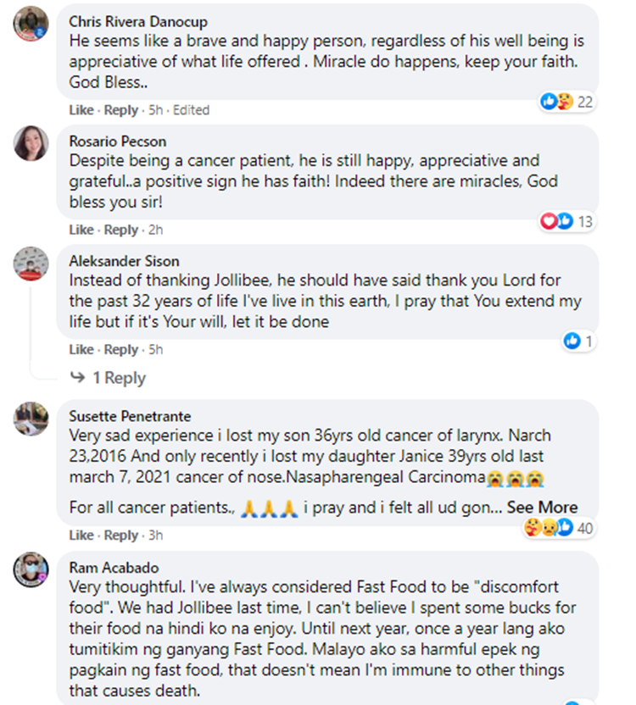Screen dimensions: 636x705
Task: Open Chris Rivera Danocup's profile picture
Action: click(31, 23)
